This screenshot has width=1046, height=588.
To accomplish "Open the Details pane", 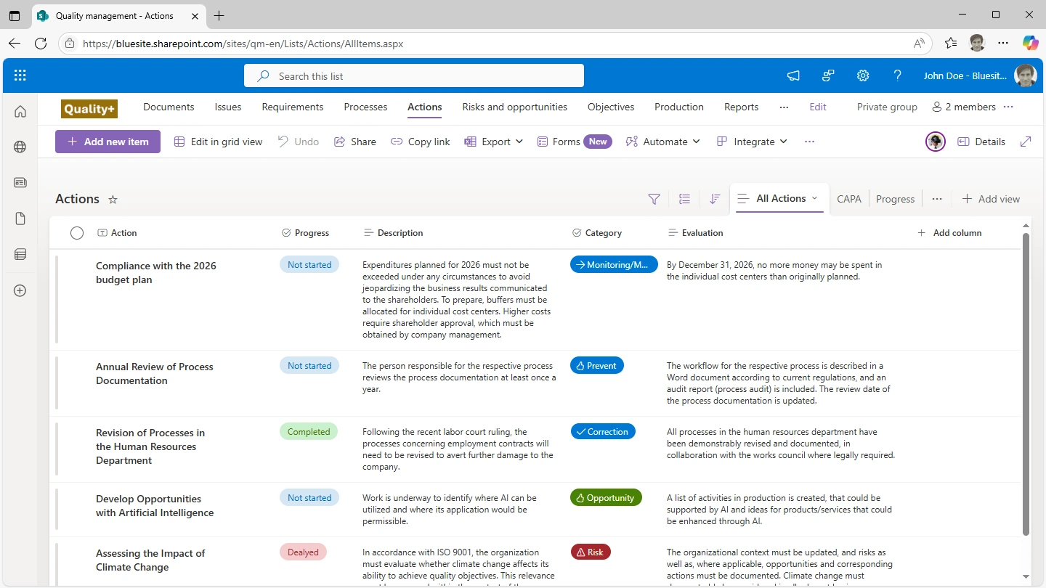I will tap(981, 142).
